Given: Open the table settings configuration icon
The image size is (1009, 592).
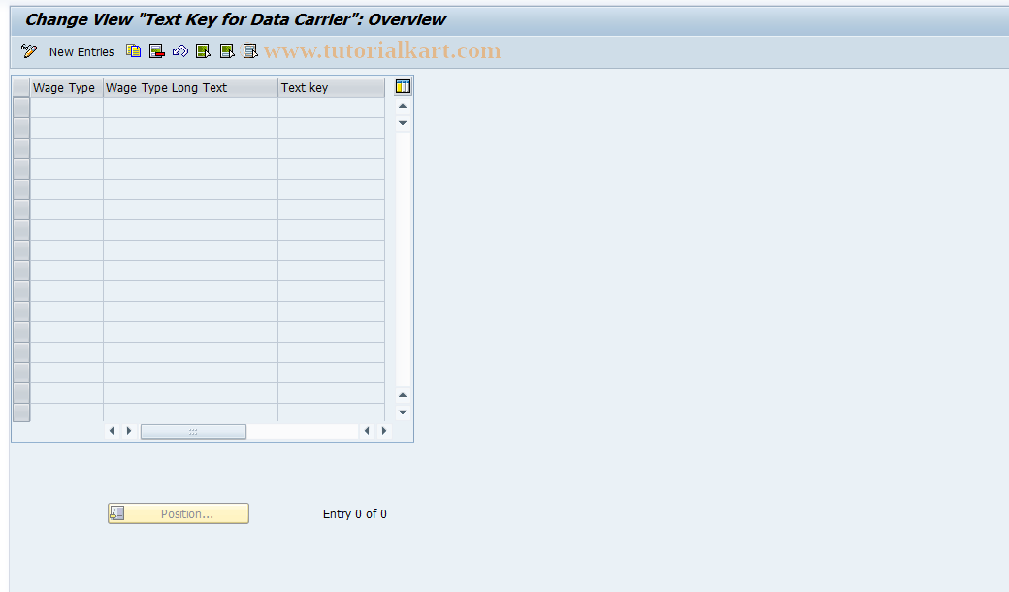Looking at the screenshot, I should pos(403,86).
